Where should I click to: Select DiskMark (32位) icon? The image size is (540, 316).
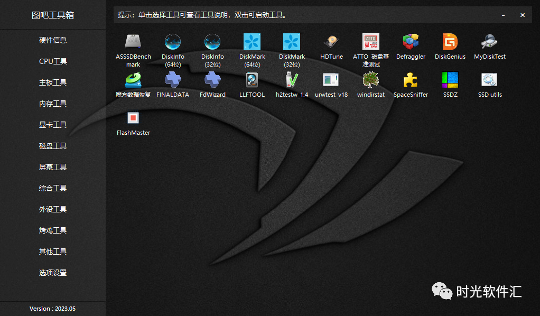(291, 42)
